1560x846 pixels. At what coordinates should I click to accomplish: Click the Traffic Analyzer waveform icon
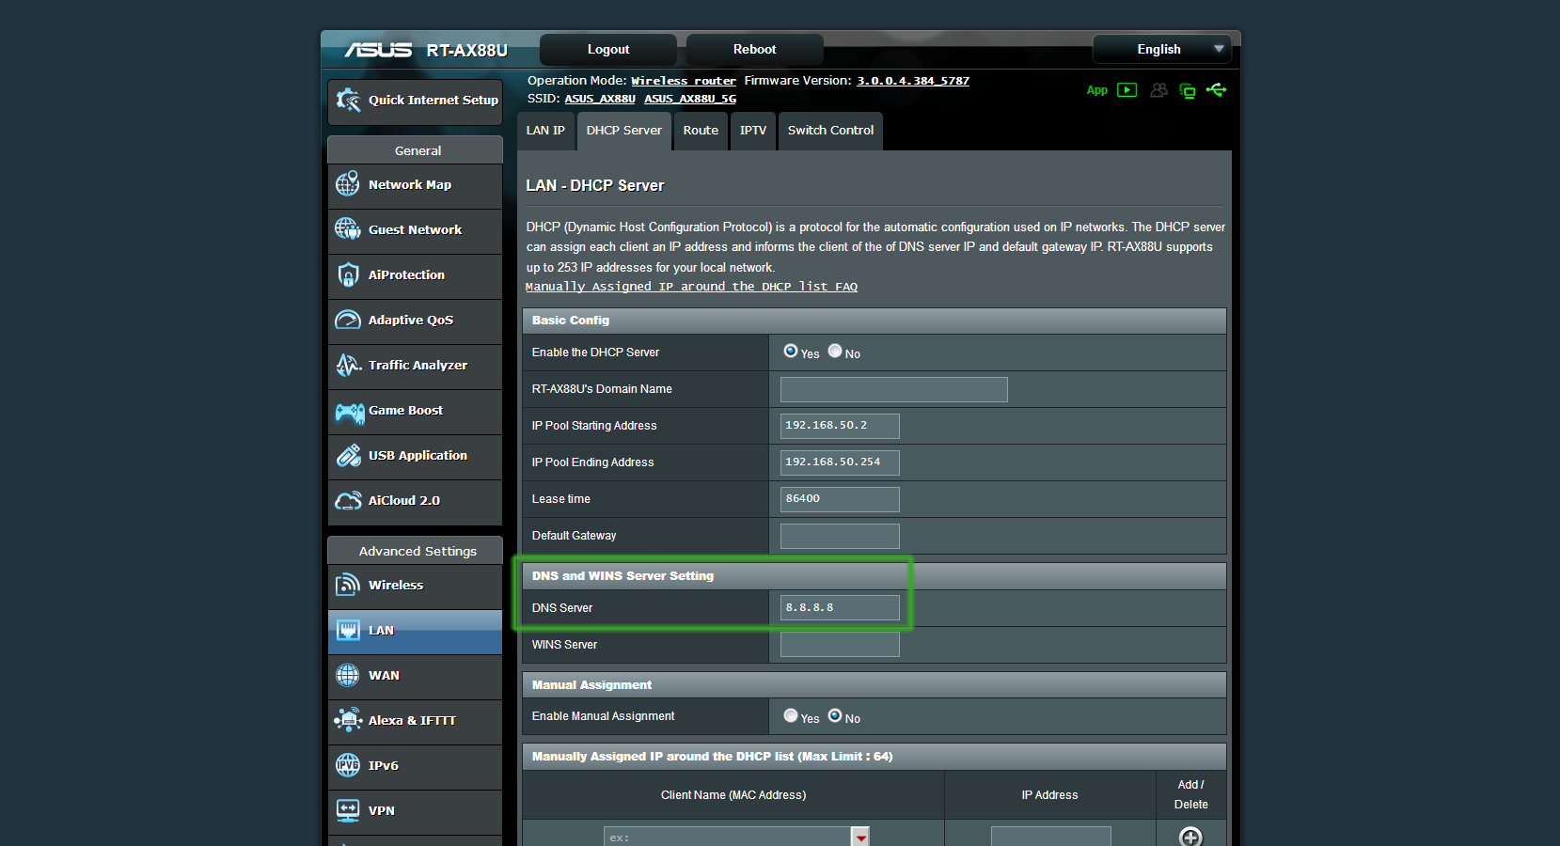click(348, 365)
